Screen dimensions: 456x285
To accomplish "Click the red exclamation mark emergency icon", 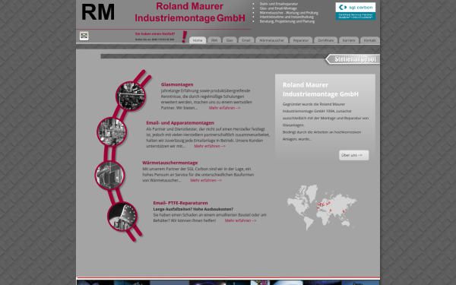I will click(x=185, y=37).
